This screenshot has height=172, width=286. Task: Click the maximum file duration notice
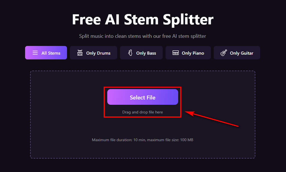click(x=142, y=140)
